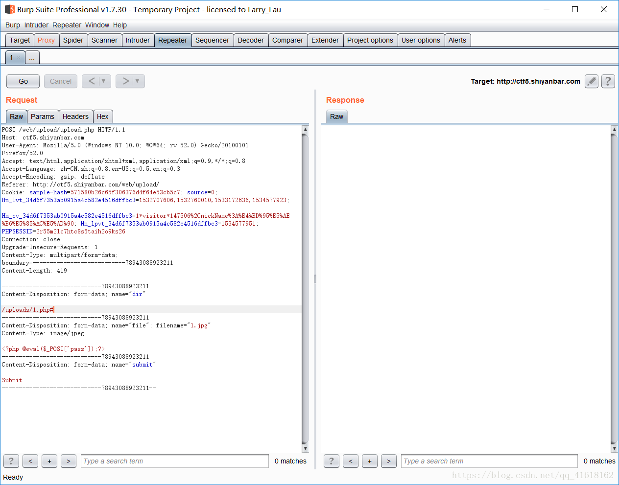Switch to the Extender tab
This screenshot has width=619, height=485.
point(325,40)
